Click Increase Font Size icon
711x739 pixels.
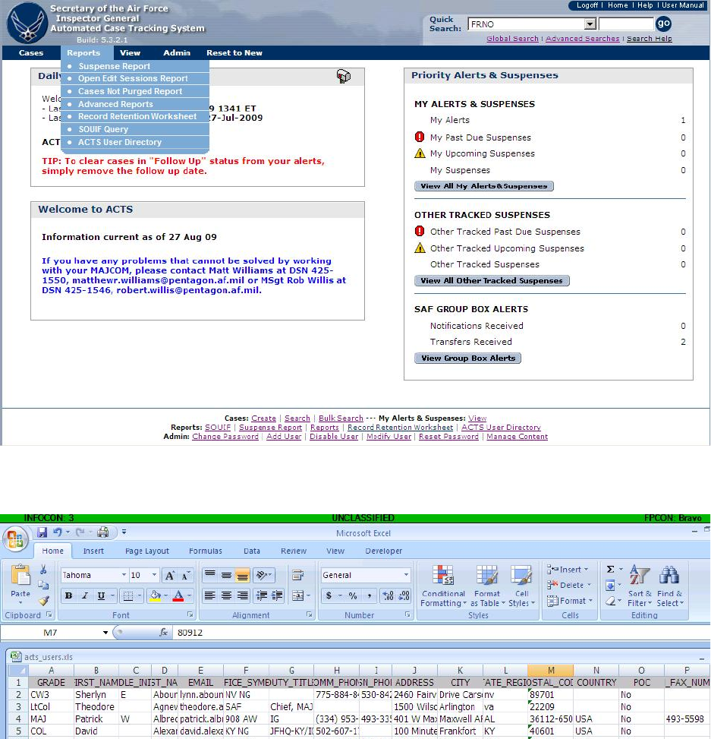click(170, 575)
